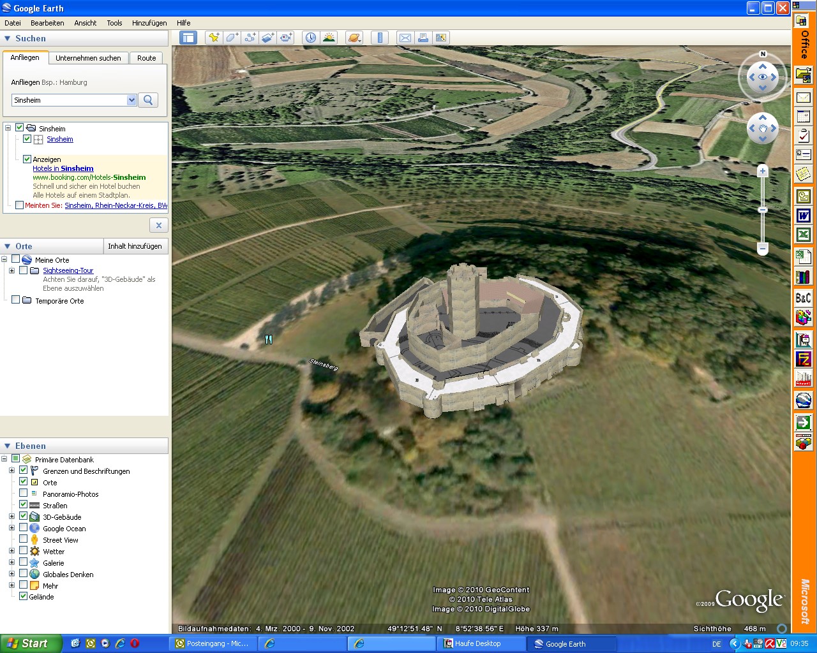The height and width of the screenshot is (653, 817).
Task: Click into the Anfliegen search input field
Action: (x=69, y=100)
